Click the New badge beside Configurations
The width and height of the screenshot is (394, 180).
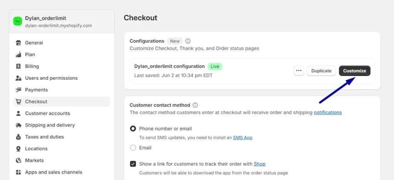(175, 41)
